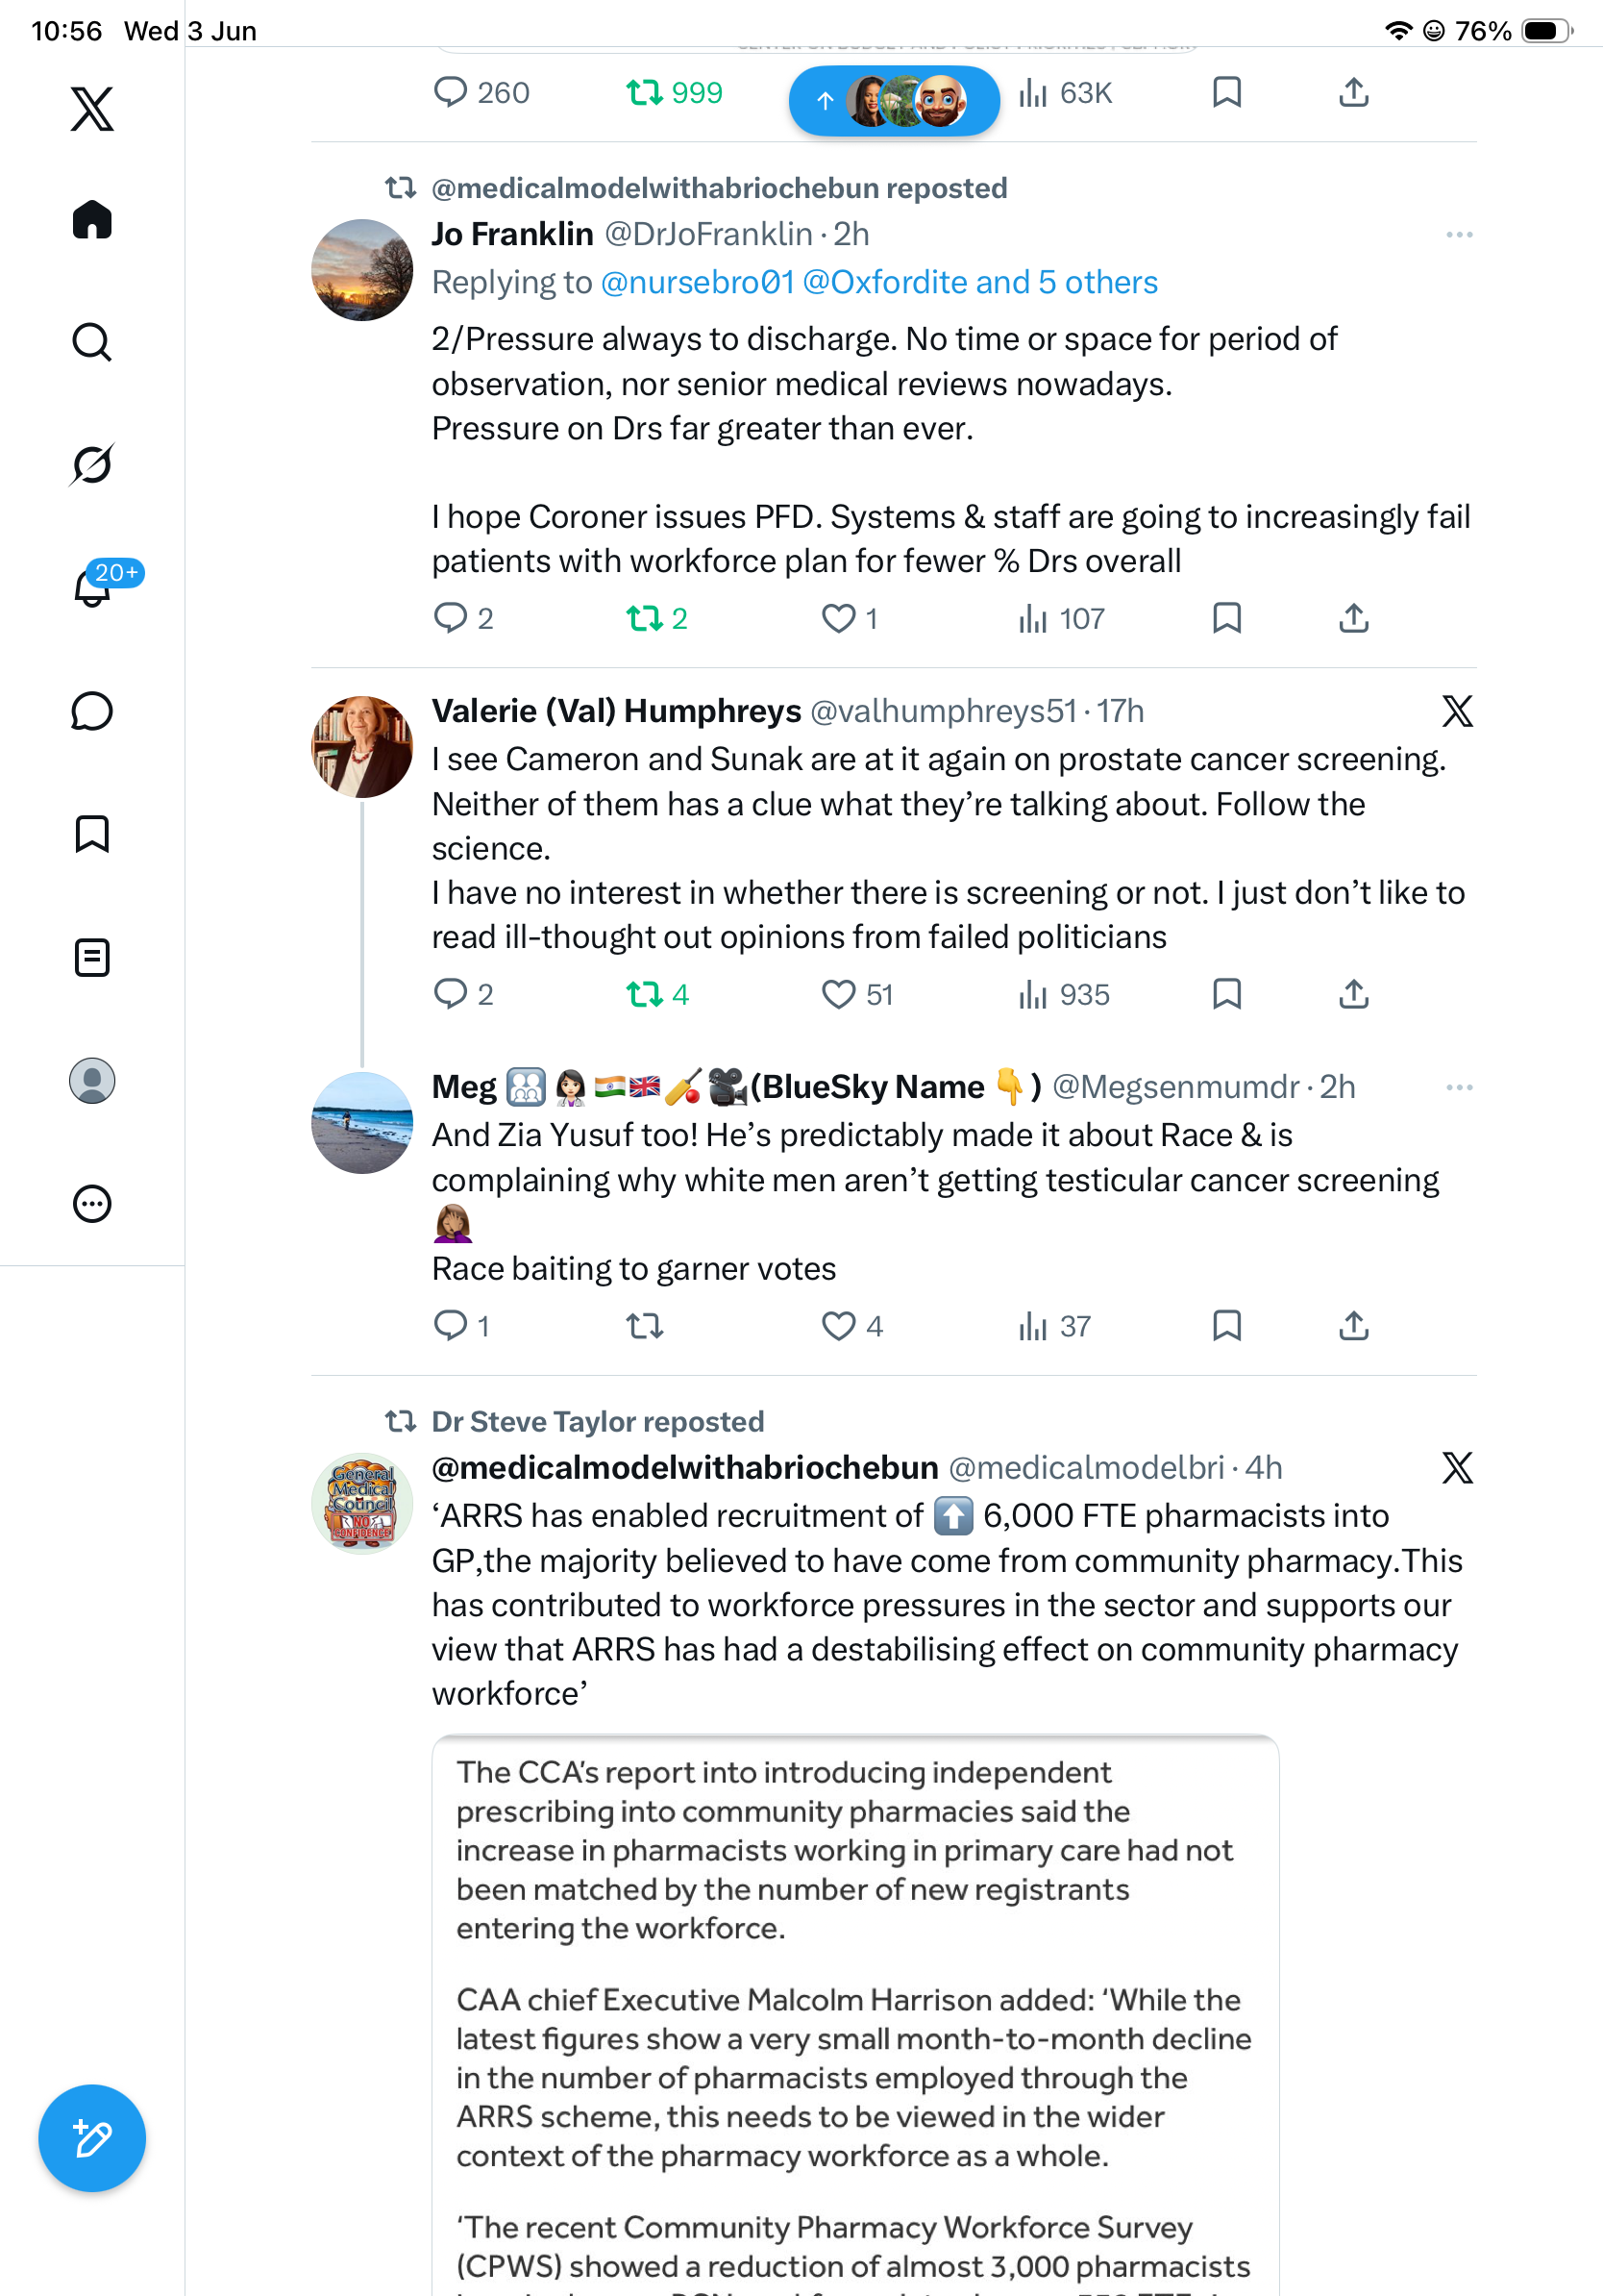Open the Lists icon in sidebar

point(92,957)
